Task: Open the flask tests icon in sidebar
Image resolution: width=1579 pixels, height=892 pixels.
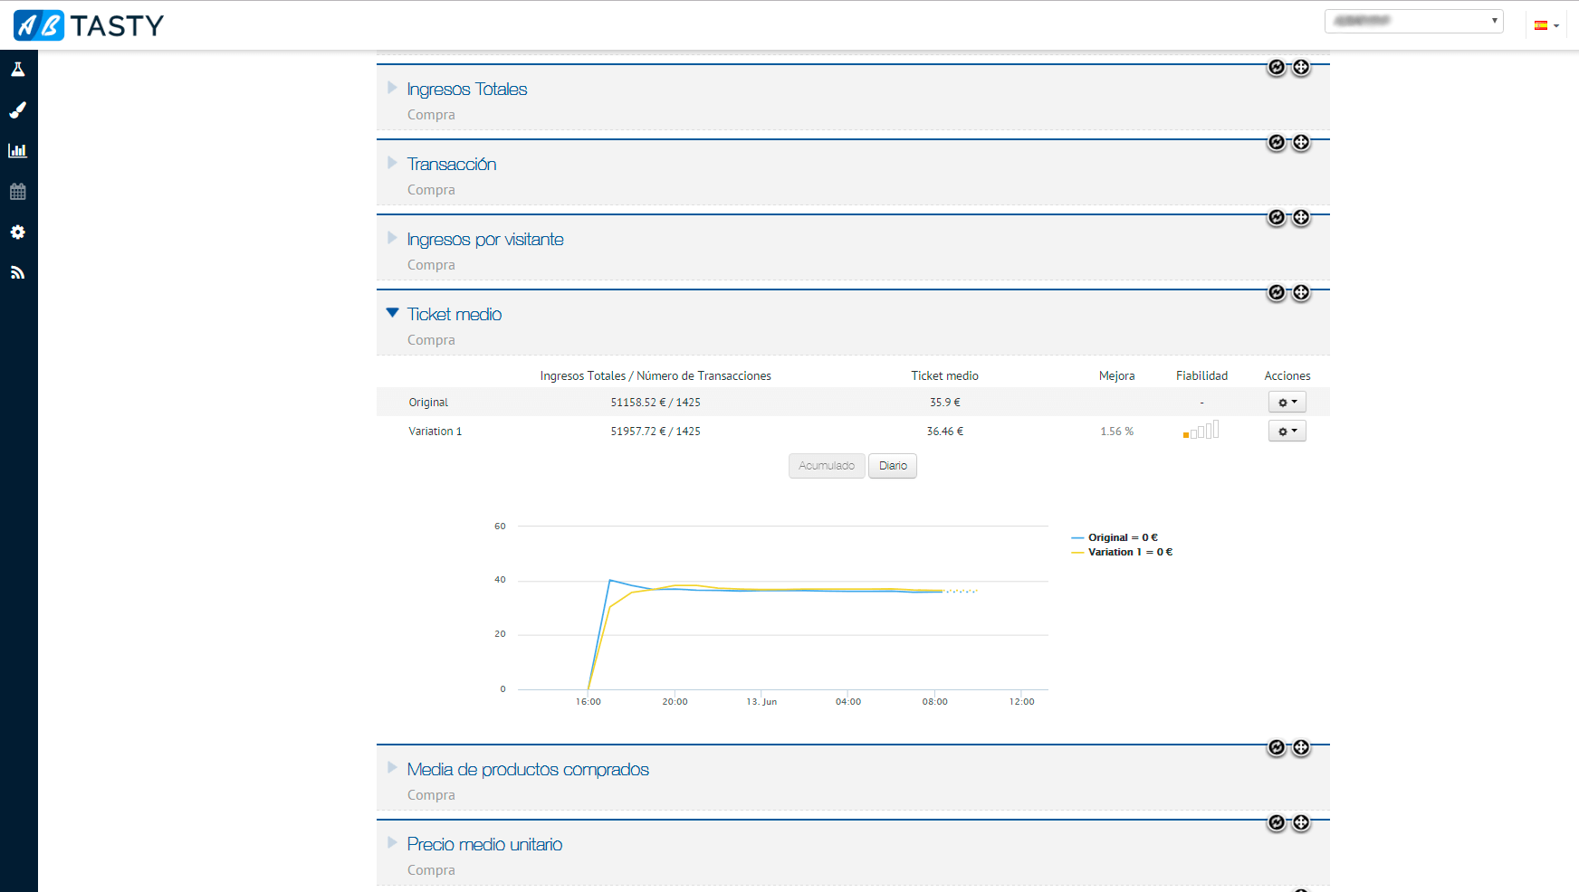Action: [x=17, y=69]
